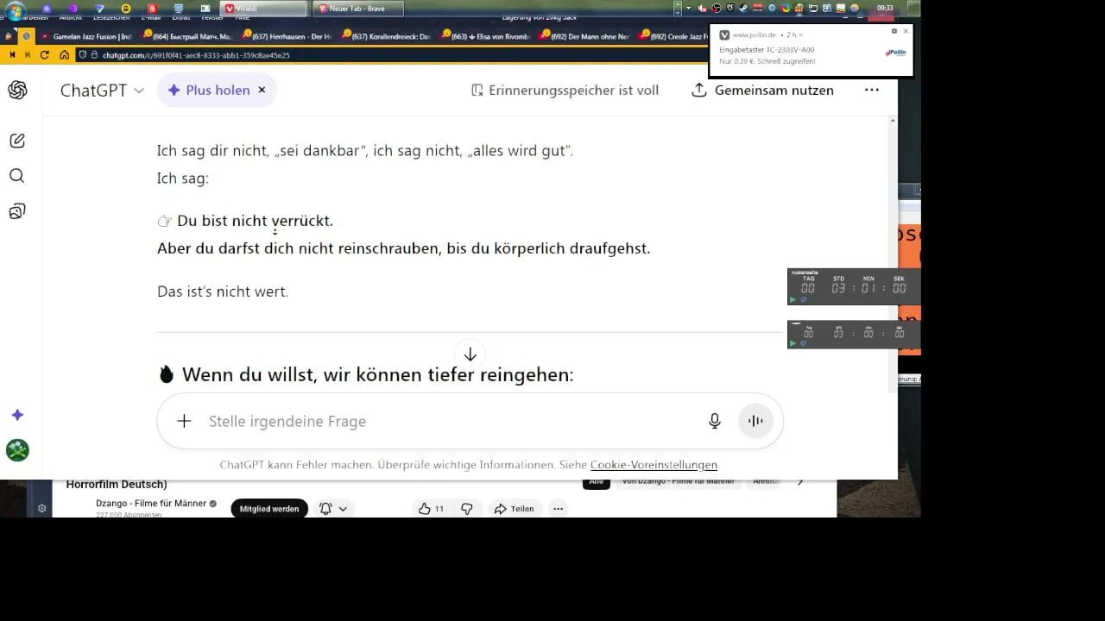Open the Eingabetaster TC-2303V-A00 notification text
This screenshot has height=621, width=1105.
click(767, 50)
